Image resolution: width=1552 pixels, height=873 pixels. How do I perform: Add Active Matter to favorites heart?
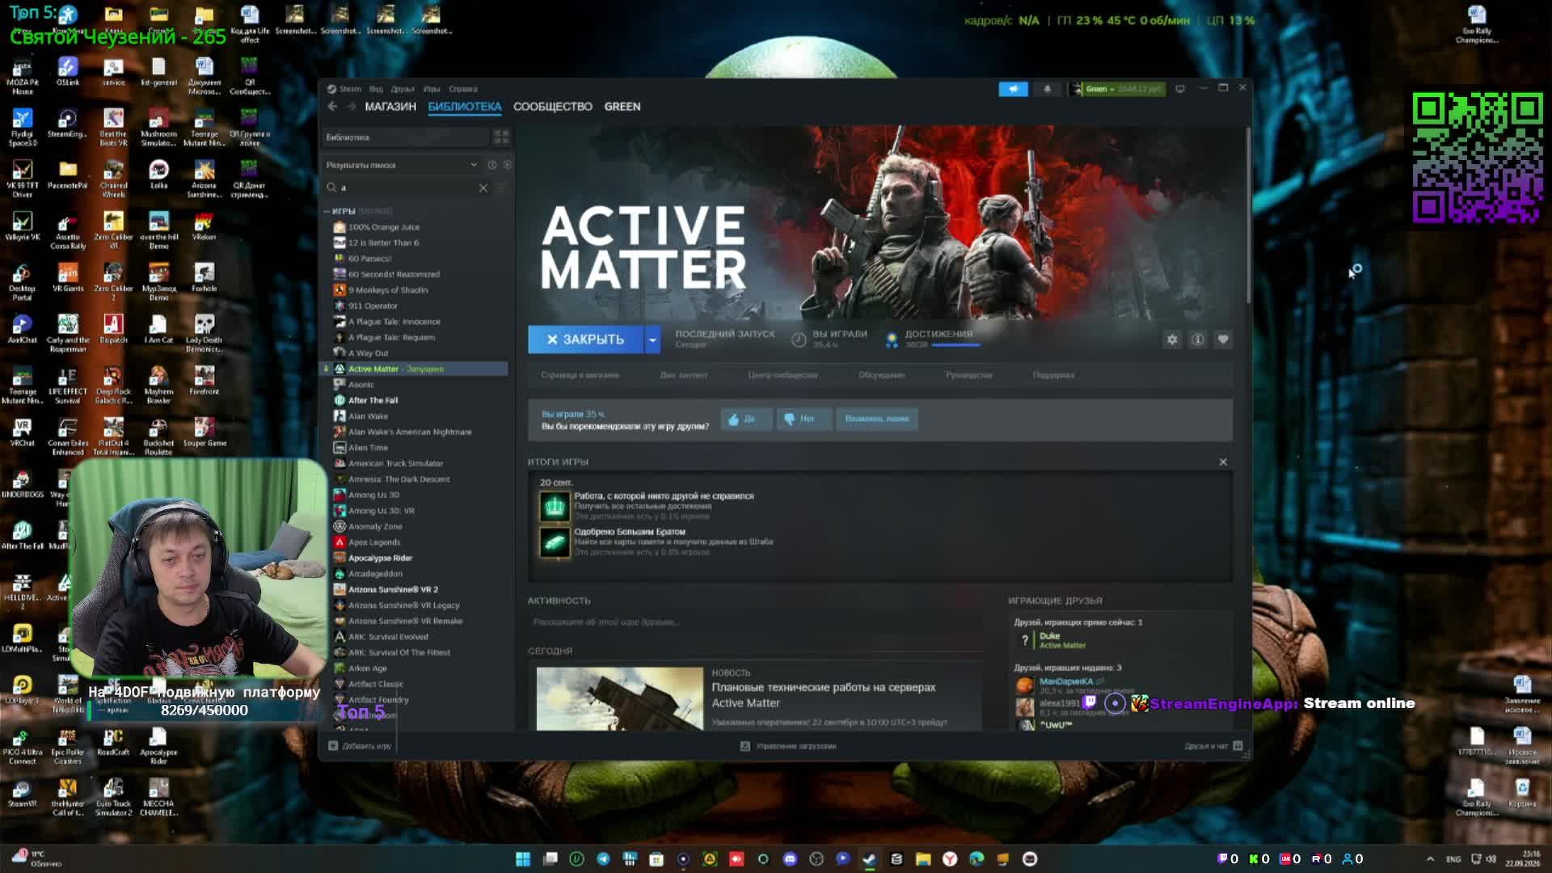[x=1223, y=339]
